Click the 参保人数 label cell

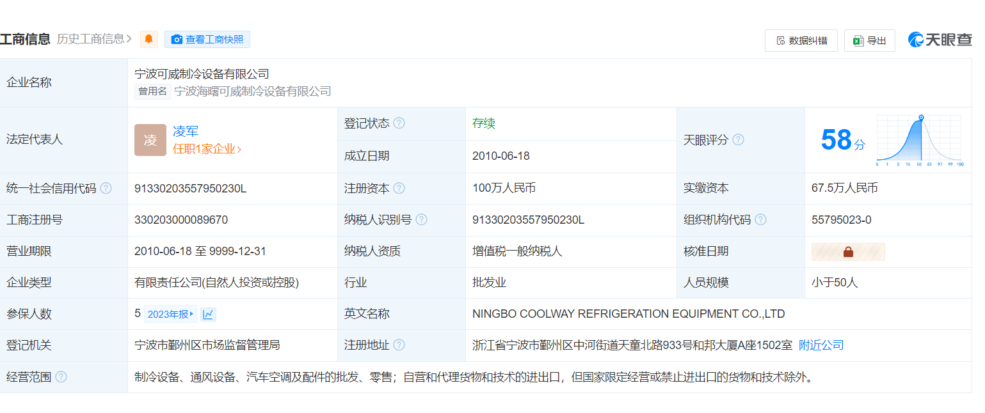(64, 314)
